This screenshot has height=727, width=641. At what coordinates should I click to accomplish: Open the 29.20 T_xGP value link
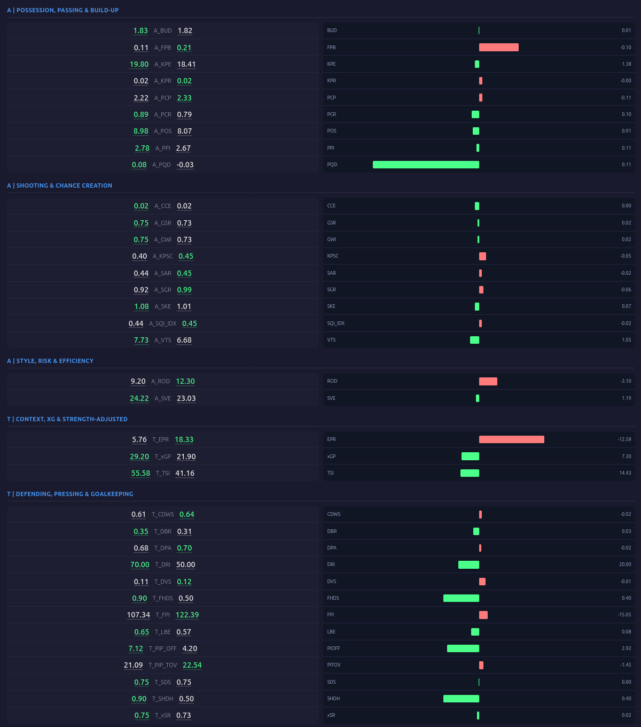click(140, 456)
